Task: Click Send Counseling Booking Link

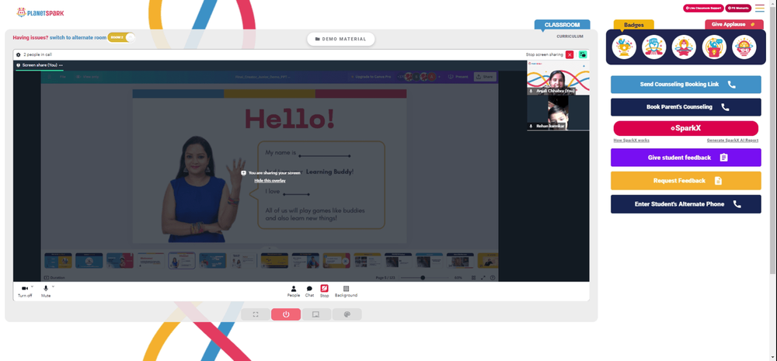Action: coord(686,84)
